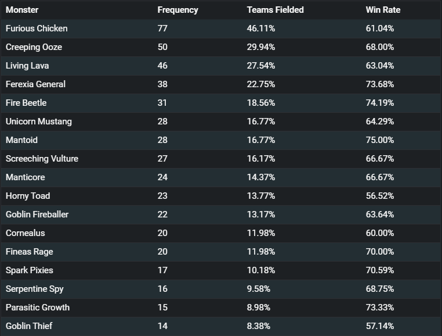Image resolution: width=442 pixels, height=336 pixels.
Task: Select the Unicorn Mustang row
Action: 221,121
